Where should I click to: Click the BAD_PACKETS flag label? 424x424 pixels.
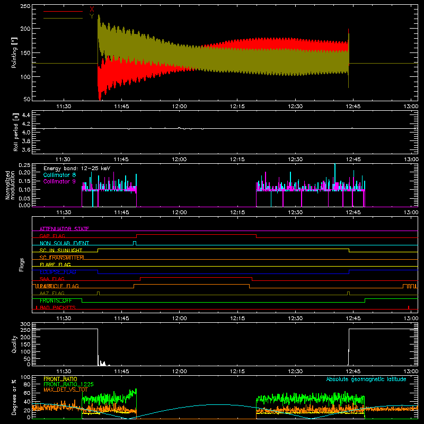click(x=58, y=307)
